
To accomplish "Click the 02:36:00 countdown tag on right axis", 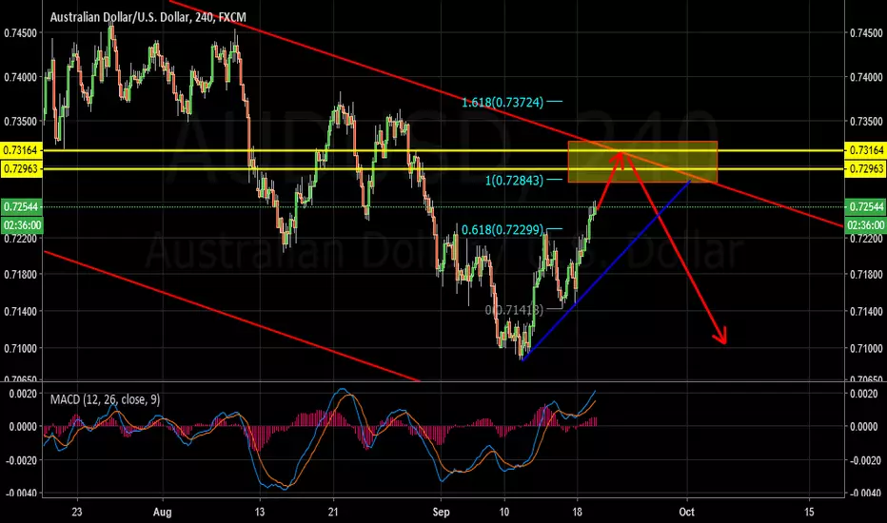I will coord(865,225).
